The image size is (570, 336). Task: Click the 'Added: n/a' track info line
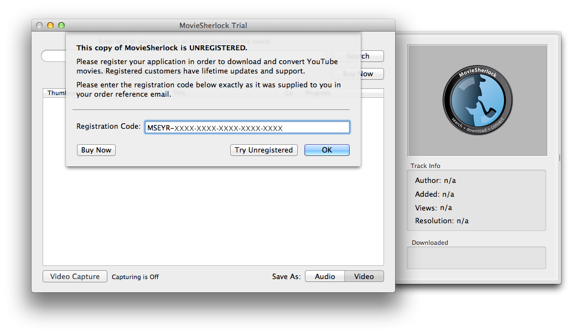tap(434, 194)
